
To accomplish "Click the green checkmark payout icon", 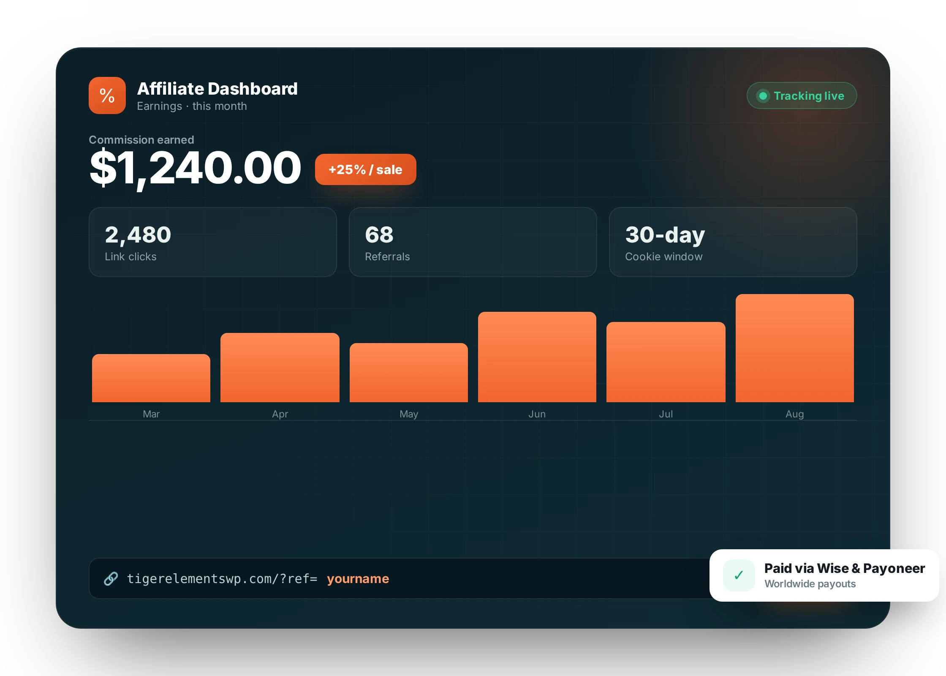I will [739, 575].
